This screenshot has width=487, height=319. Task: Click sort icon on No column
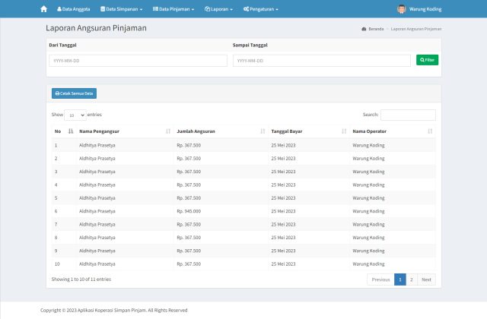tap(71, 131)
